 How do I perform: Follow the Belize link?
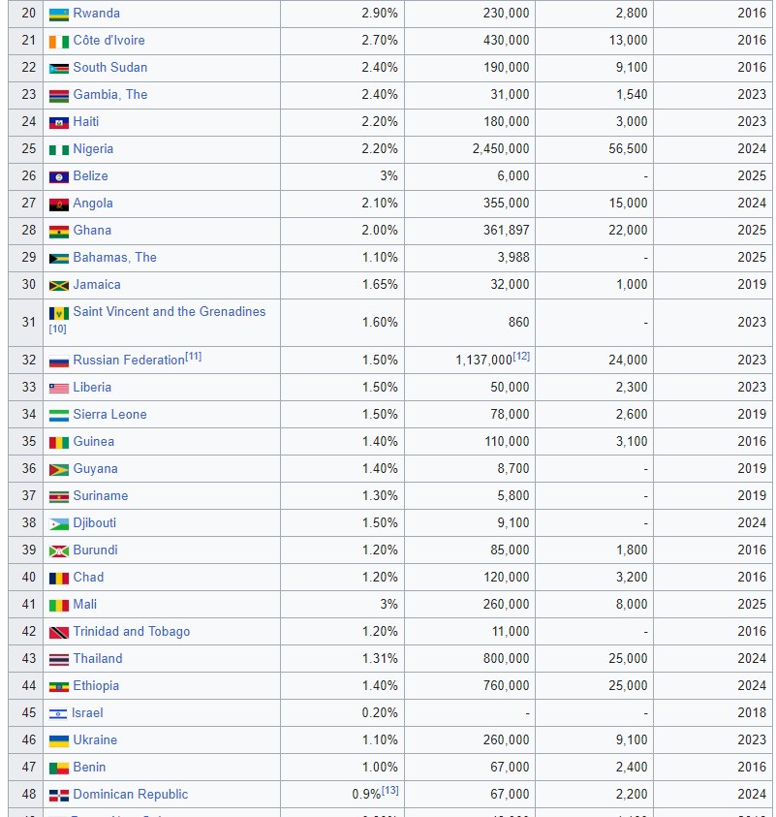tap(91, 175)
